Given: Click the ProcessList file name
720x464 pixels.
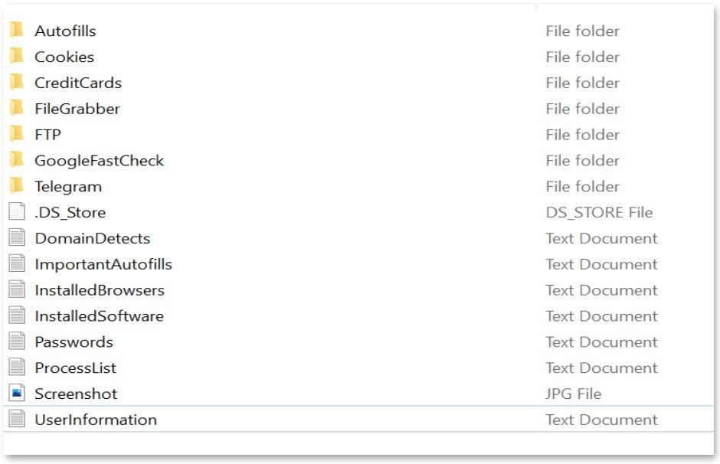Looking at the screenshot, I should pyautogui.click(x=75, y=368).
